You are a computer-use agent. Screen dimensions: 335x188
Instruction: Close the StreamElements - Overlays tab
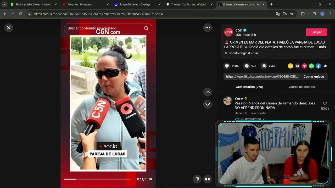point(160,4)
